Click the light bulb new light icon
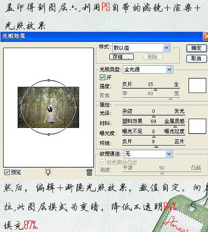 pos(48,172)
